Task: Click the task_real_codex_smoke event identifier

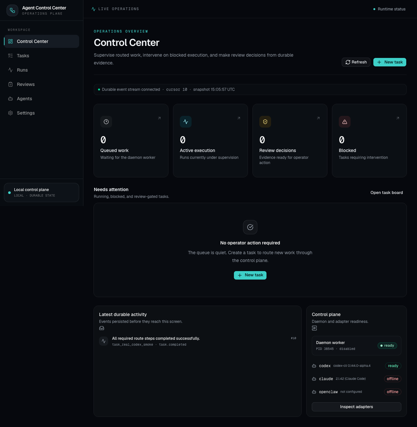Action: point(133,345)
